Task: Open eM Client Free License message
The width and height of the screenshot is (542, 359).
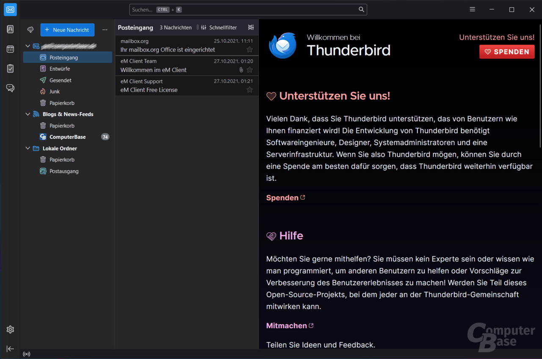Action: 187,86
